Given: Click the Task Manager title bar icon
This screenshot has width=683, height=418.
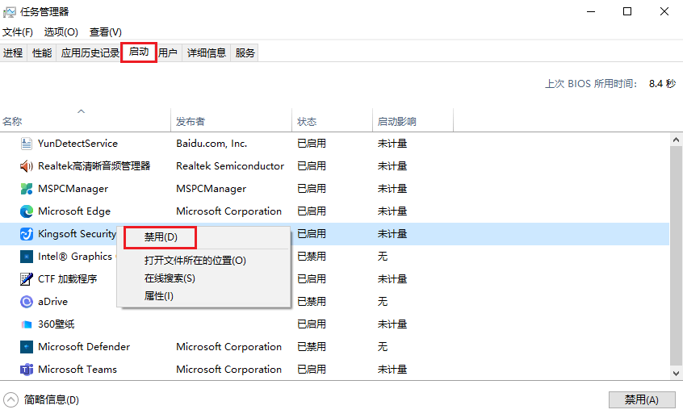Looking at the screenshot, I should 10,12.
